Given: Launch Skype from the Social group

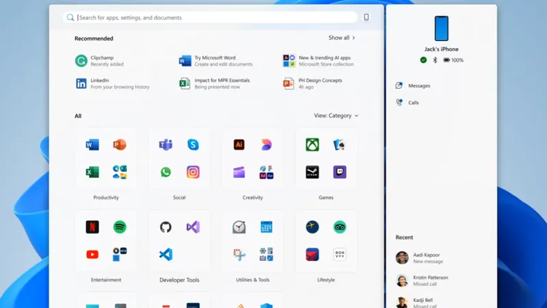Looking at the screenshot, I should (193, 144).
